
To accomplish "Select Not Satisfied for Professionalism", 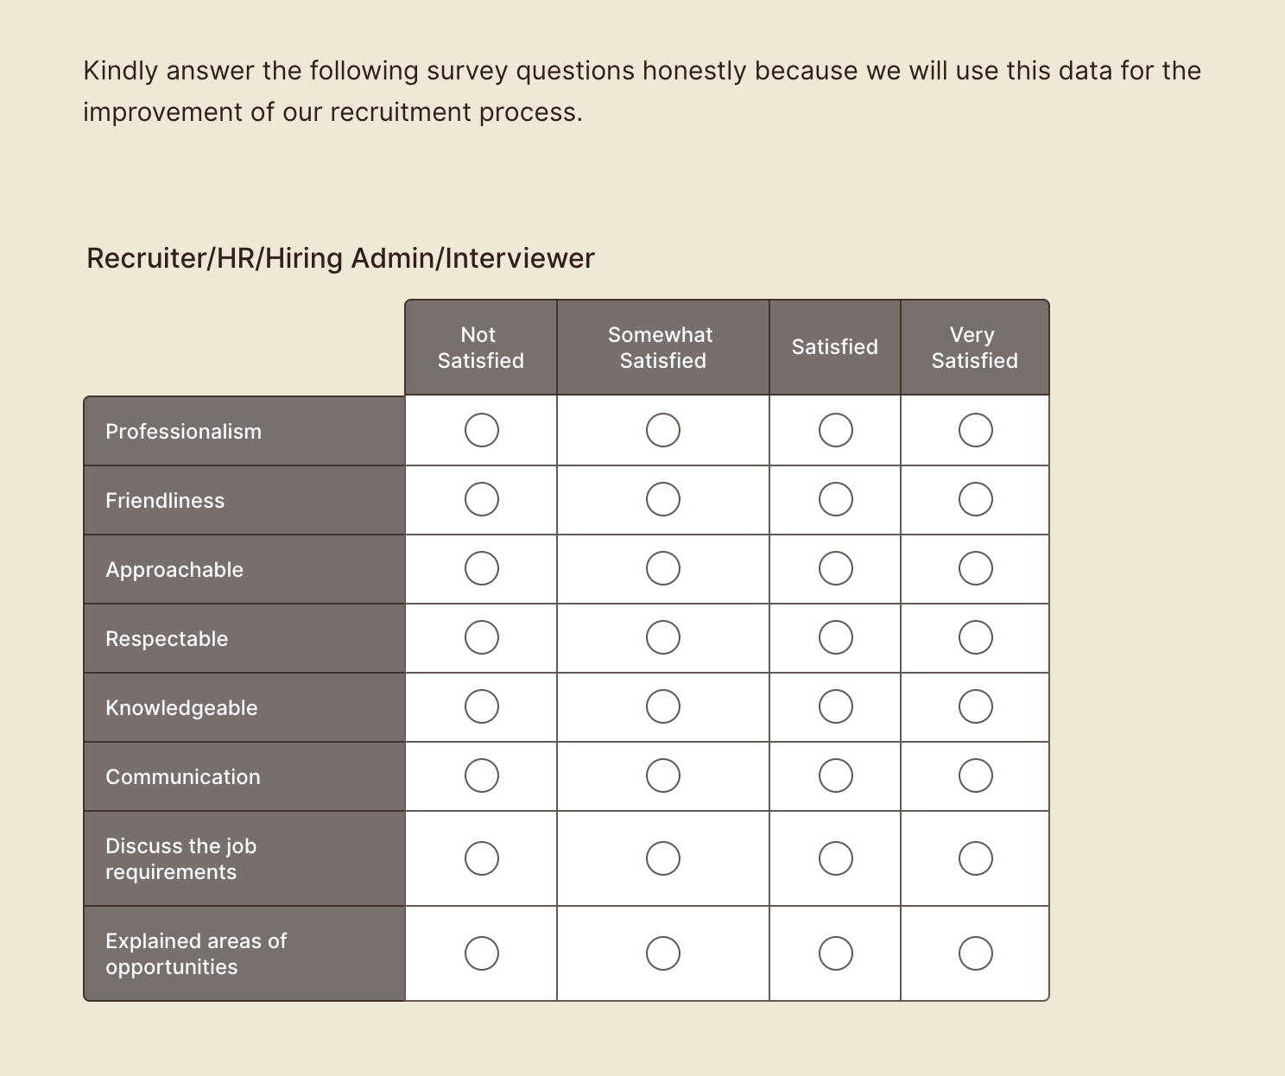I will [482, 430].
